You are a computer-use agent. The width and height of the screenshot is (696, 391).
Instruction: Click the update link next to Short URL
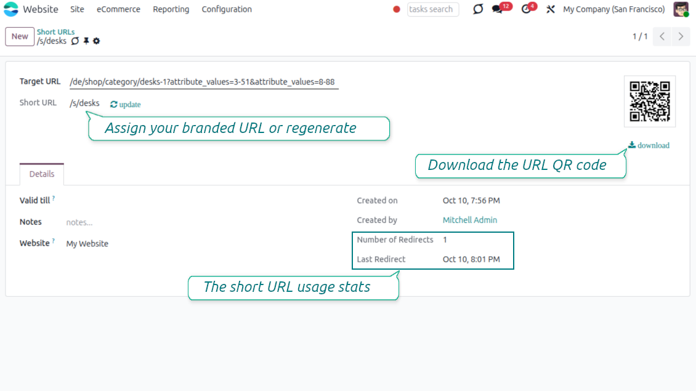point(126,105)
